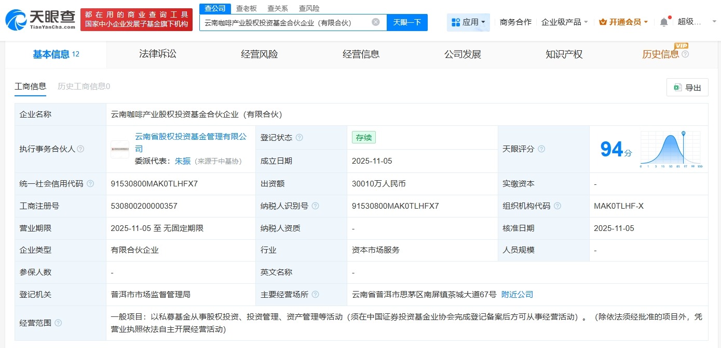
Task: Clear the search box with the ✕ icon
Action: click(x=375, y=22)
